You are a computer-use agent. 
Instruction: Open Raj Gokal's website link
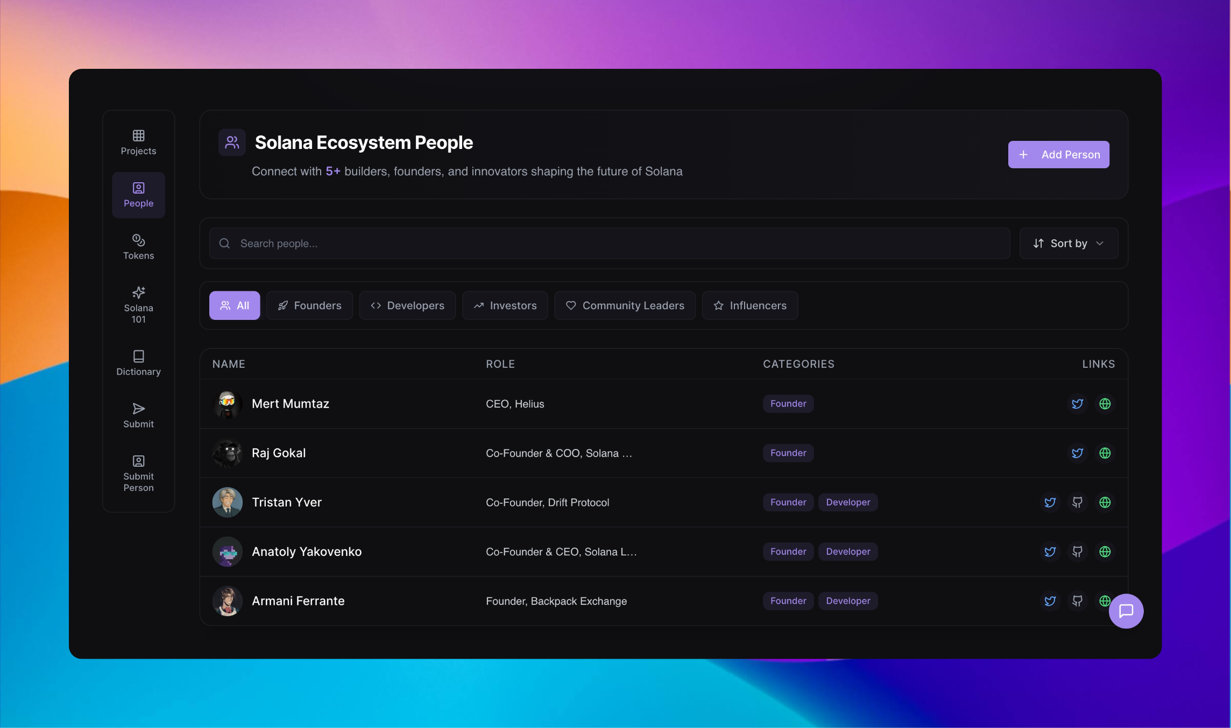tap(1105, 453)
